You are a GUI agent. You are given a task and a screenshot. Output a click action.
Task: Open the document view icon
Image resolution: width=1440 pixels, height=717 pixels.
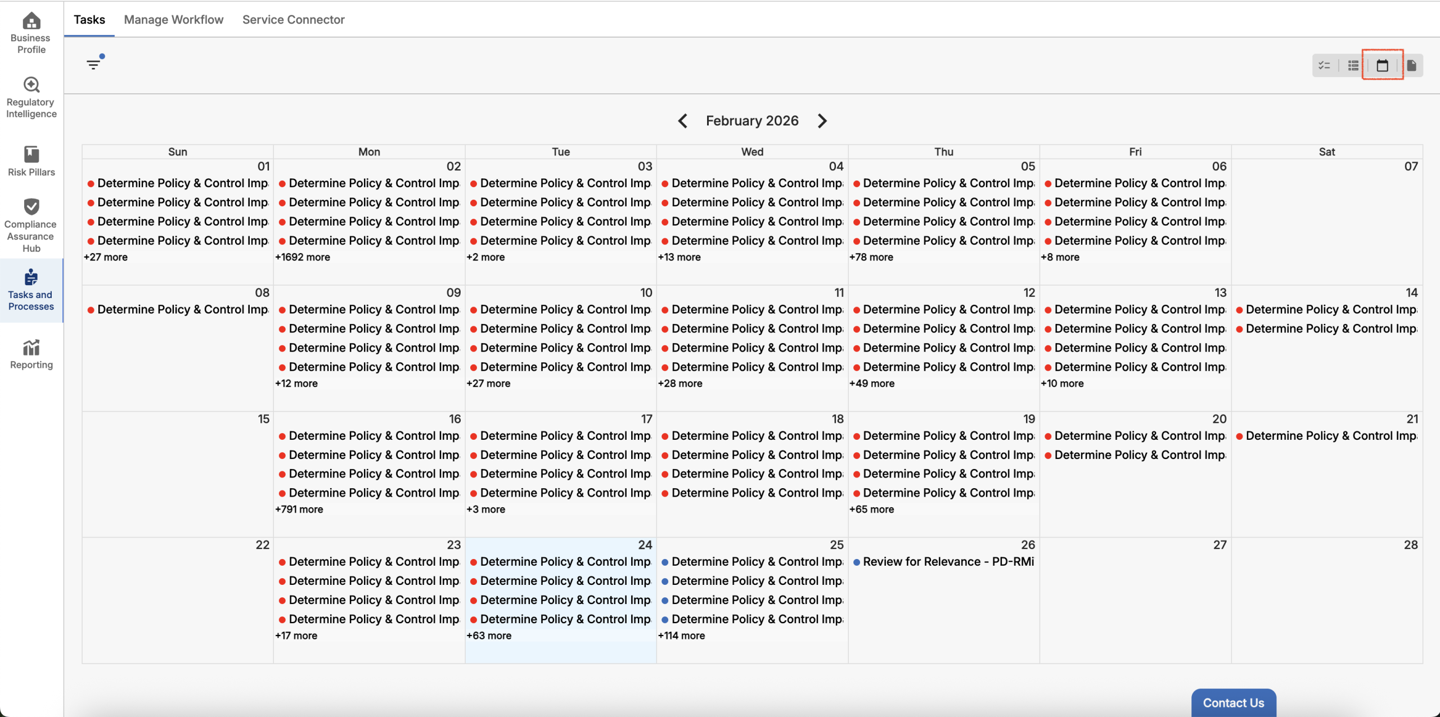coord(1412,66)
